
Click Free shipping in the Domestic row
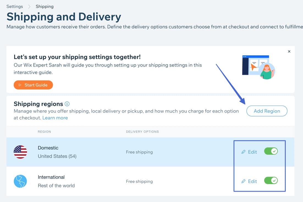point(139,152)
